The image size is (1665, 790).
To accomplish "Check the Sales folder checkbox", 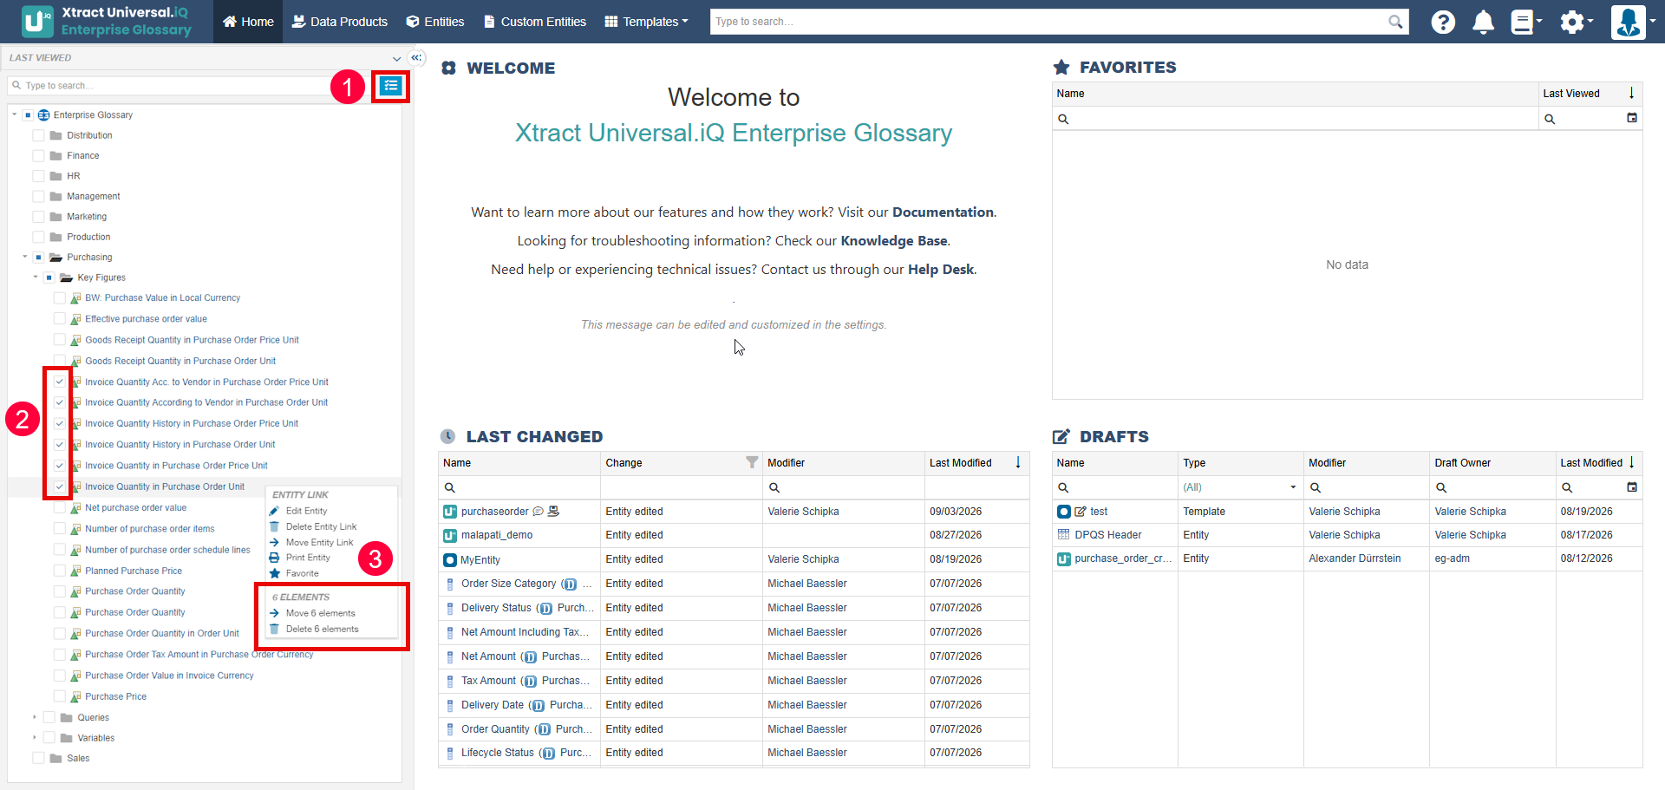I will point(38,758).
